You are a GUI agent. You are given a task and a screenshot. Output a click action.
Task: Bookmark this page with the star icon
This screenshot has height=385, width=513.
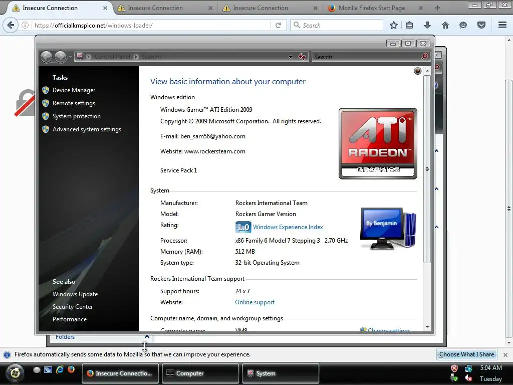(x=394, y=25)
